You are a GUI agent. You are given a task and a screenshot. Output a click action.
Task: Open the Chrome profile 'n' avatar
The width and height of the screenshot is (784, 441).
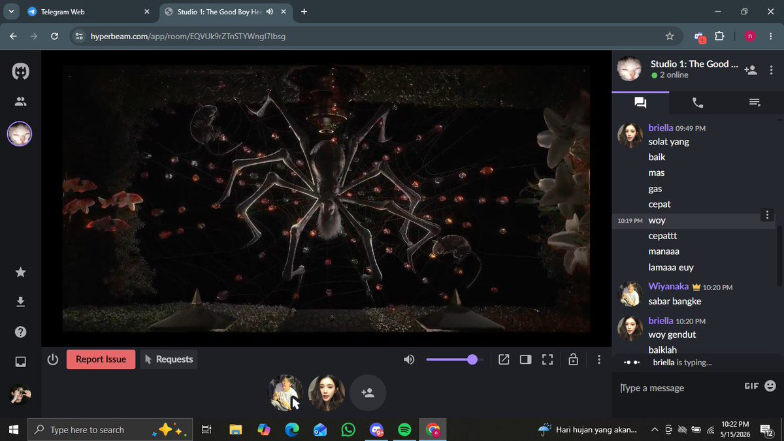[x=749, y=37]
